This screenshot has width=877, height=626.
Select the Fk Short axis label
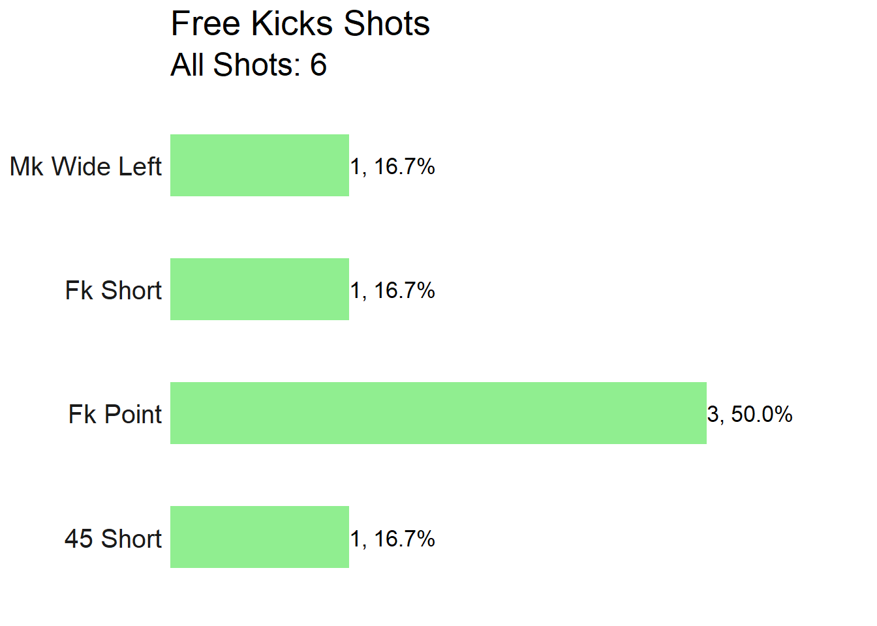point(114,290)
